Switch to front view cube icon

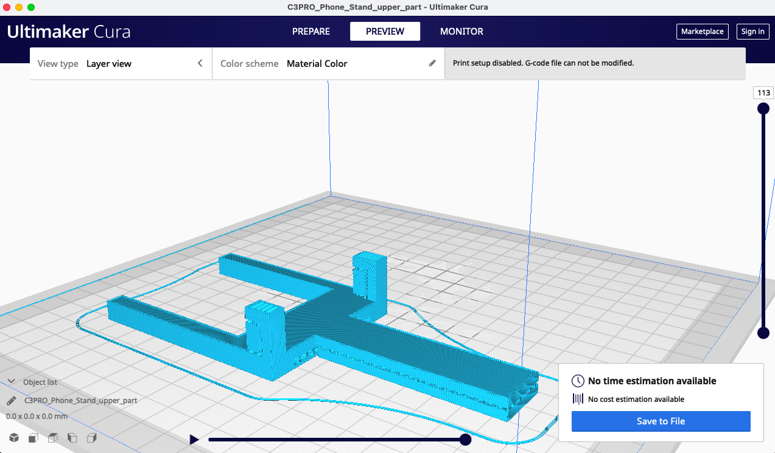point(34,438)
